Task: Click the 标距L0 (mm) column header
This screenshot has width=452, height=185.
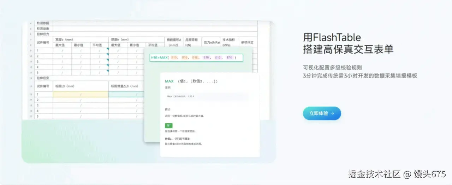Action: click(x=65, y=86)
